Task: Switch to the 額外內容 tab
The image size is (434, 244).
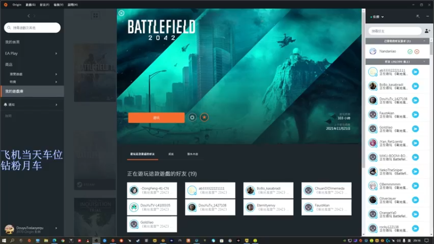Action: pos(193,154)
